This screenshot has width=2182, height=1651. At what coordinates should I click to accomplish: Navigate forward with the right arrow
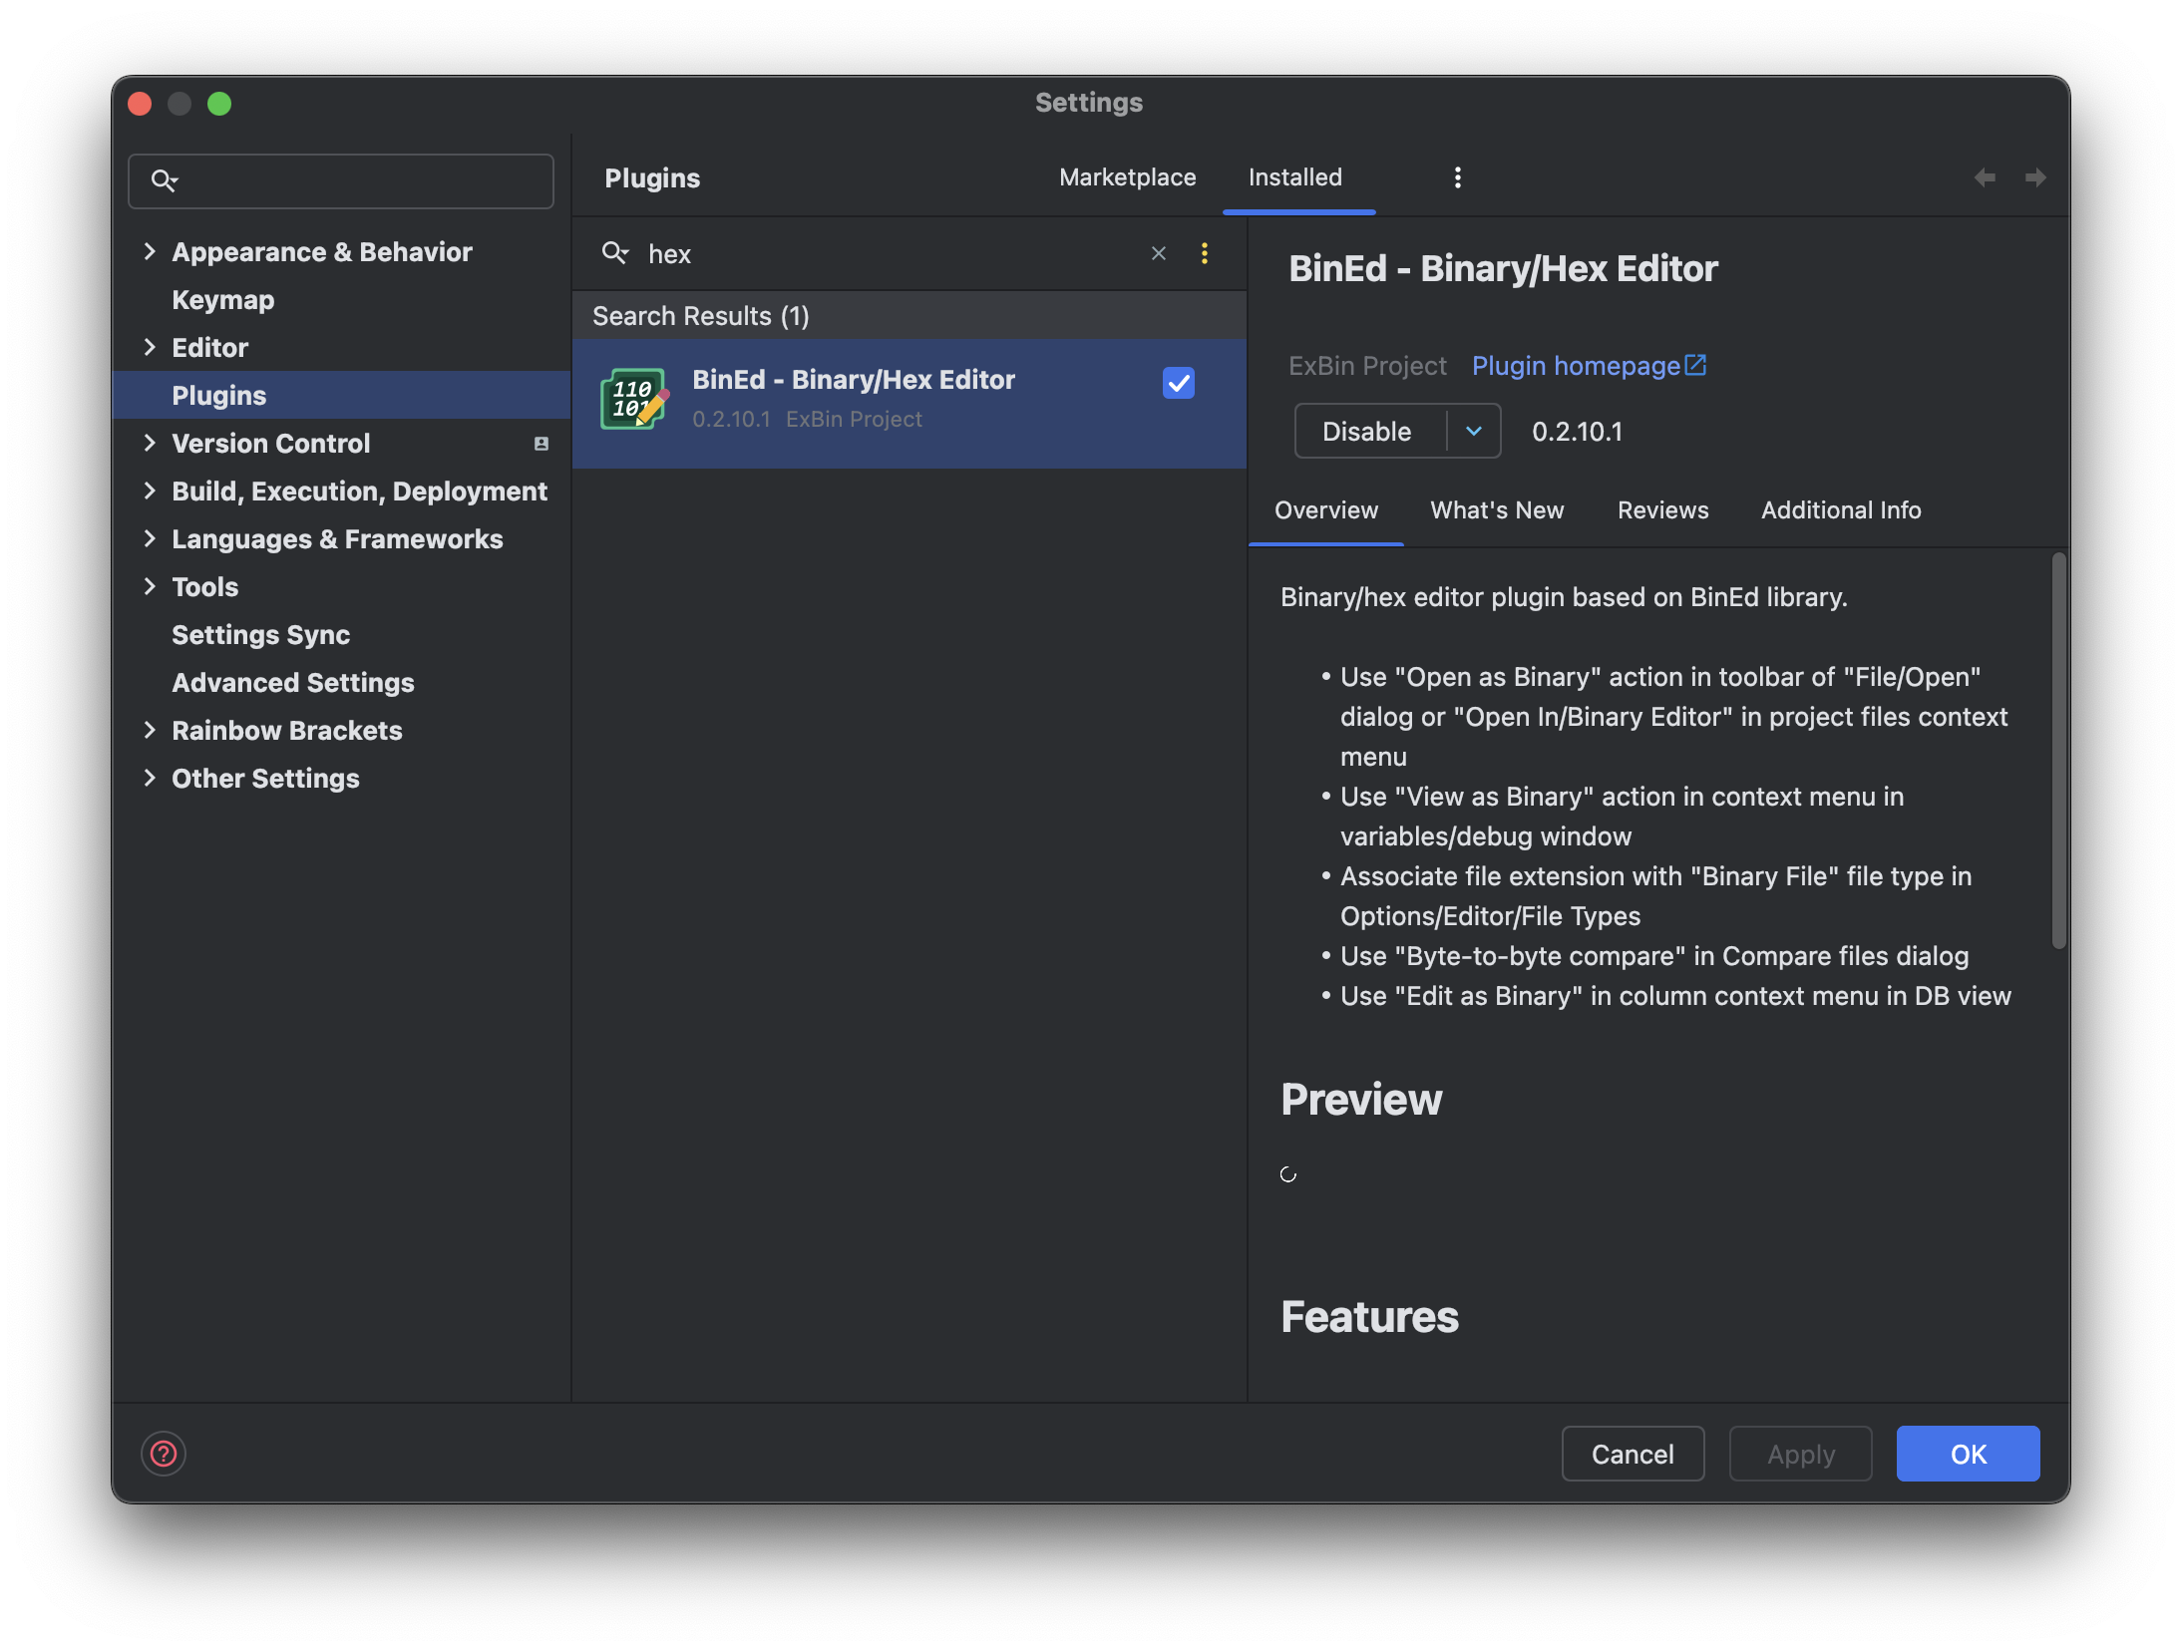pyautogui.click(x=2035, y=177)
